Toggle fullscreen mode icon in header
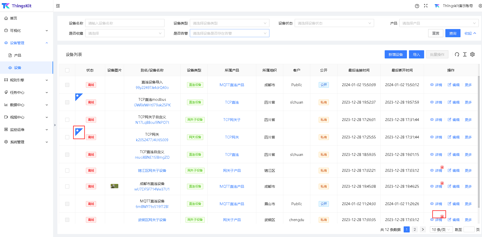482x237 pixels. point(426,6)
